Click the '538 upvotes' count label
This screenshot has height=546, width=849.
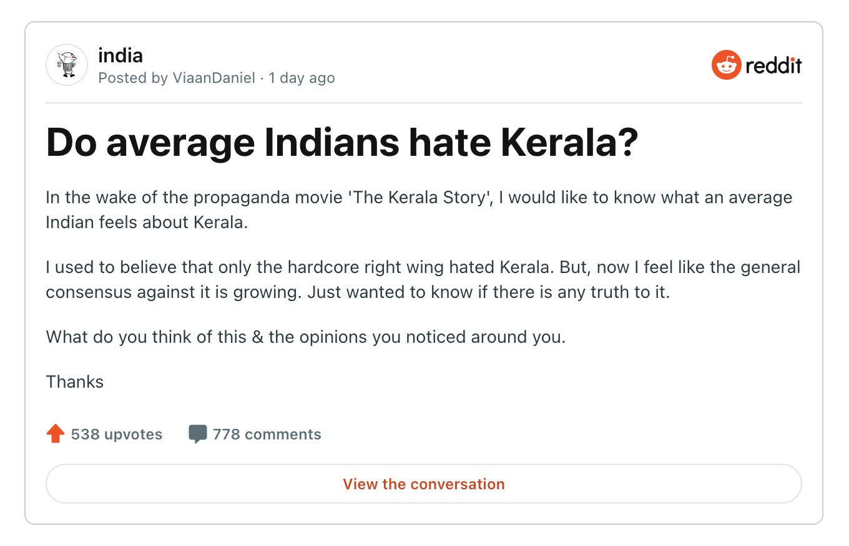tap(117, 434)
